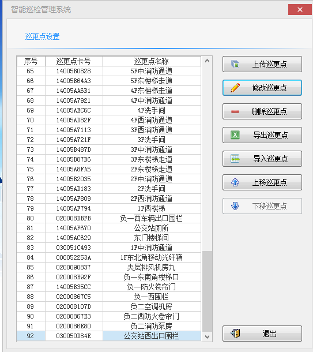
Task: Select row 80 负一西车辆出口围栏
Action: pos(109,218)
